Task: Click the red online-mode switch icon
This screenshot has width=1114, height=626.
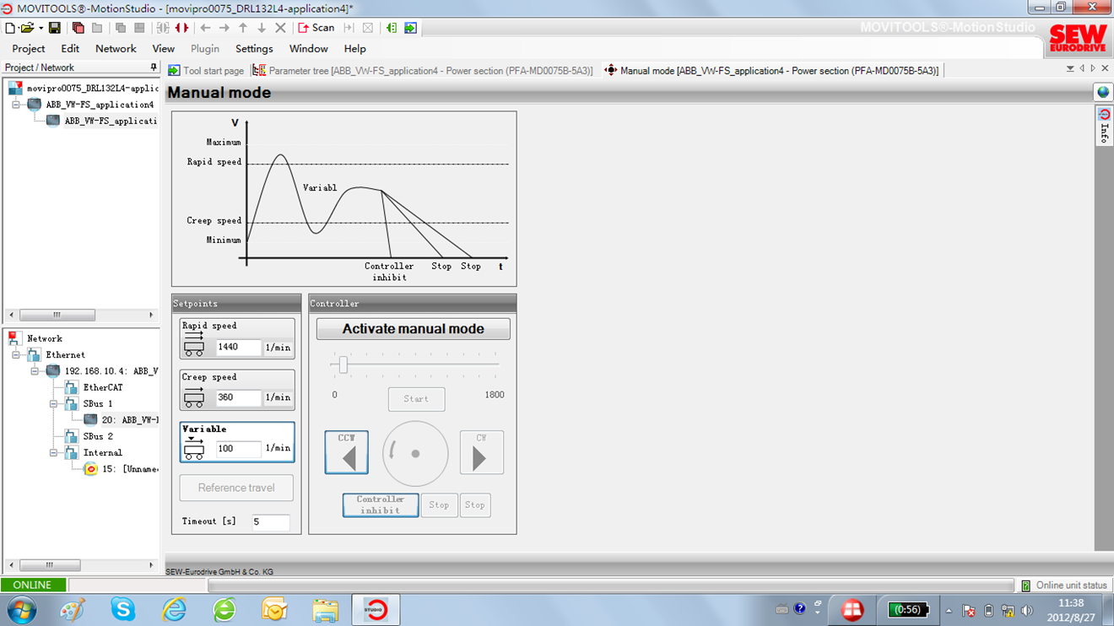Action: (x=181, y=28)
